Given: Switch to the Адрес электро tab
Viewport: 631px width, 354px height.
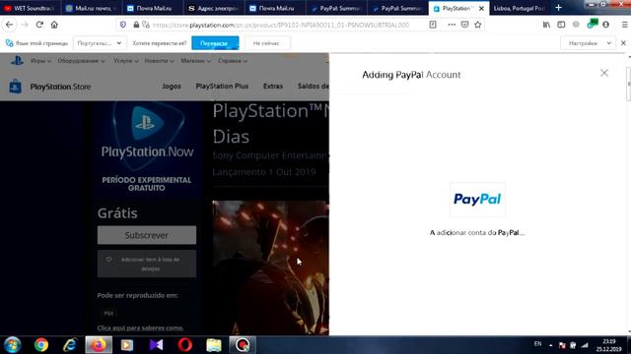Looking at the screenshot, I should tap(214, 8).
